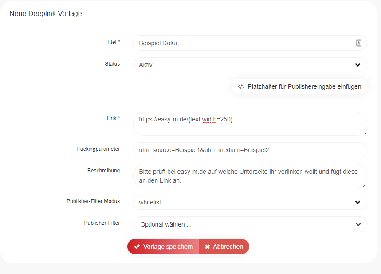The height and width of the screenshot is (274, 381).
Task: Click the Trackingparameter input field
Action: coord(250,150)
